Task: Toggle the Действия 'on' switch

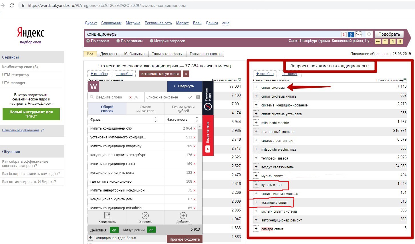Action: 114,230
